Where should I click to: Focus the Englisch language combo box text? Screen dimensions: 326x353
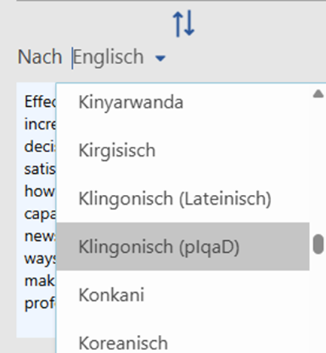click(108, 57)
